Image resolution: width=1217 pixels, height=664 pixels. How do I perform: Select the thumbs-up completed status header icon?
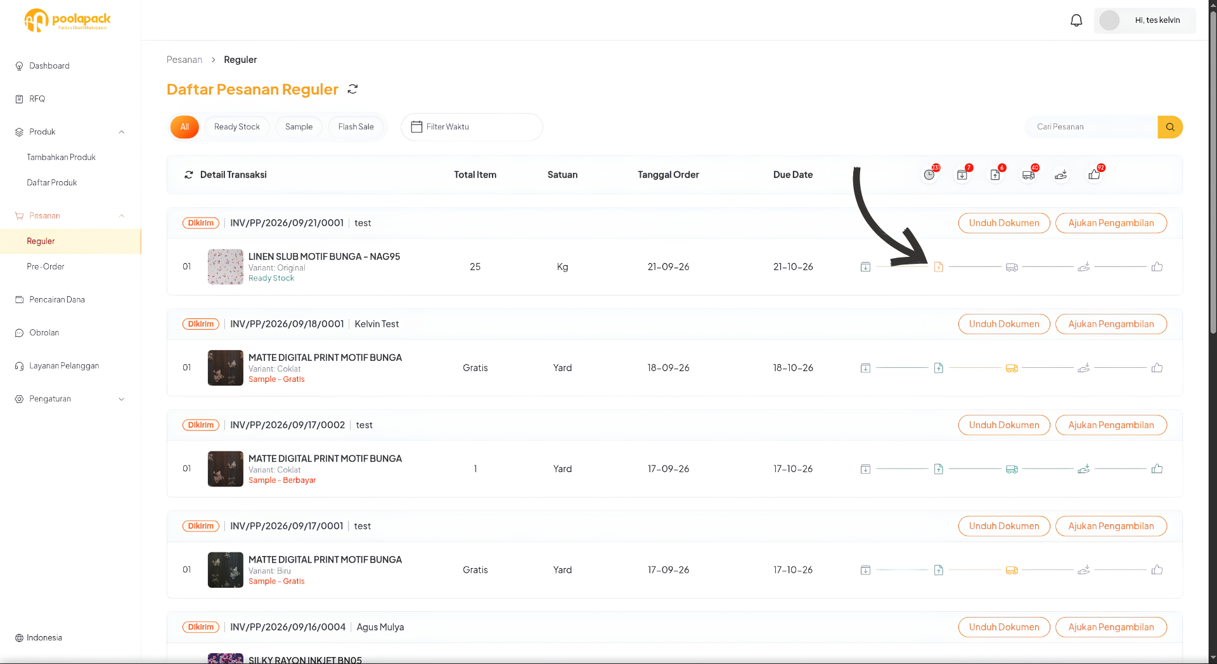[1095, 174]
